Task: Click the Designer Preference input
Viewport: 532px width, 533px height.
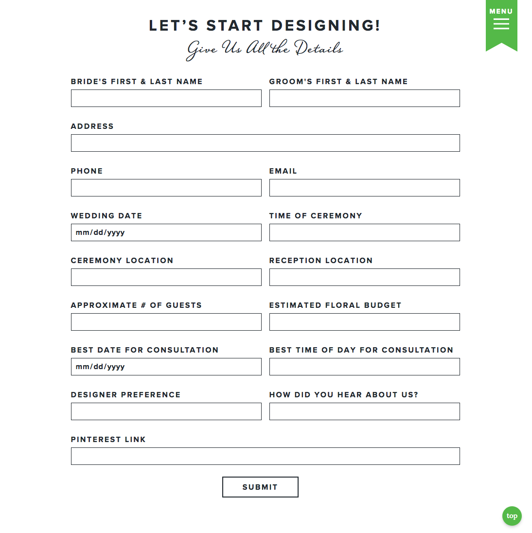Action: [x=166, y=411]
